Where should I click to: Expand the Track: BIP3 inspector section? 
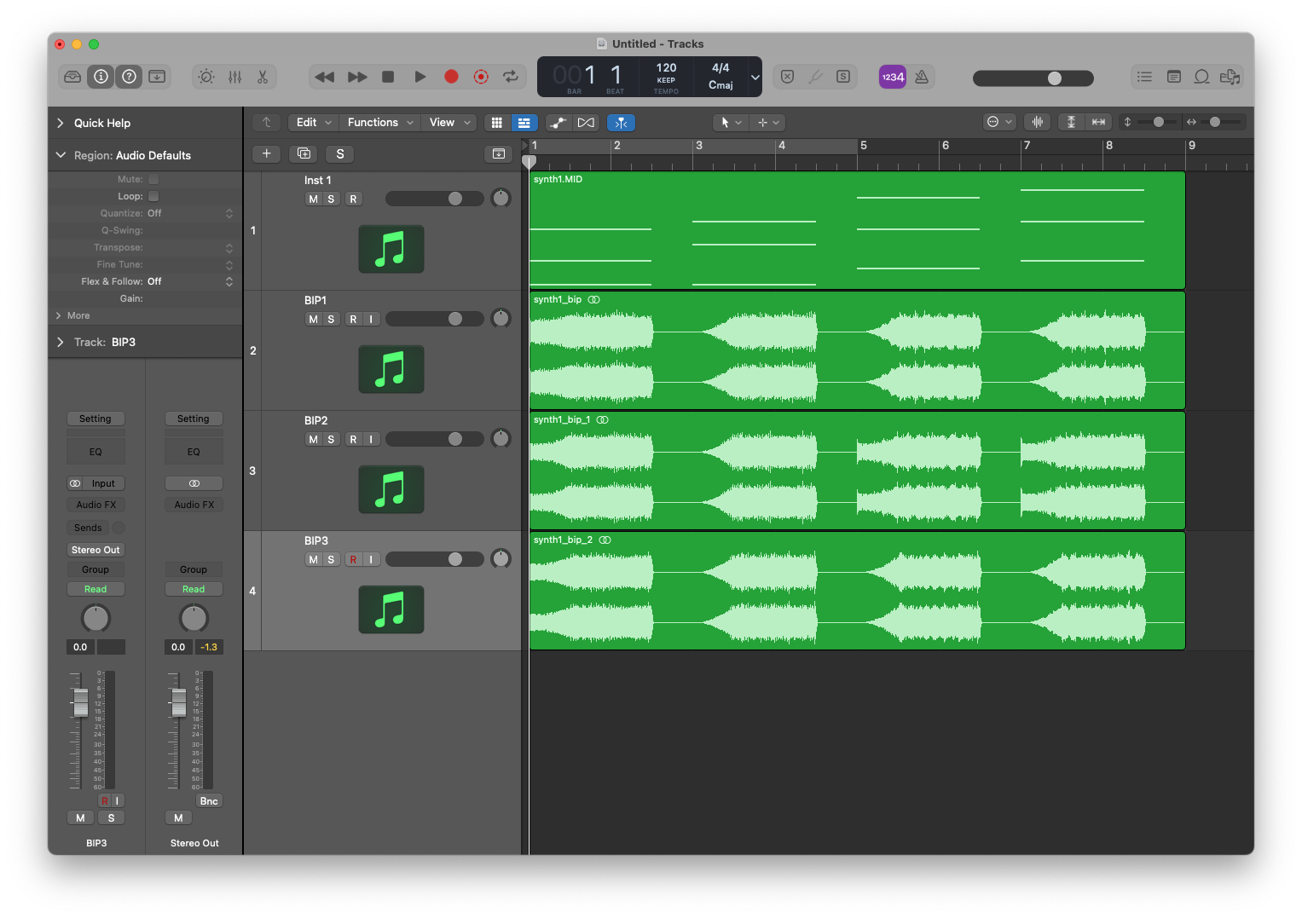click(x=61, y=342)
